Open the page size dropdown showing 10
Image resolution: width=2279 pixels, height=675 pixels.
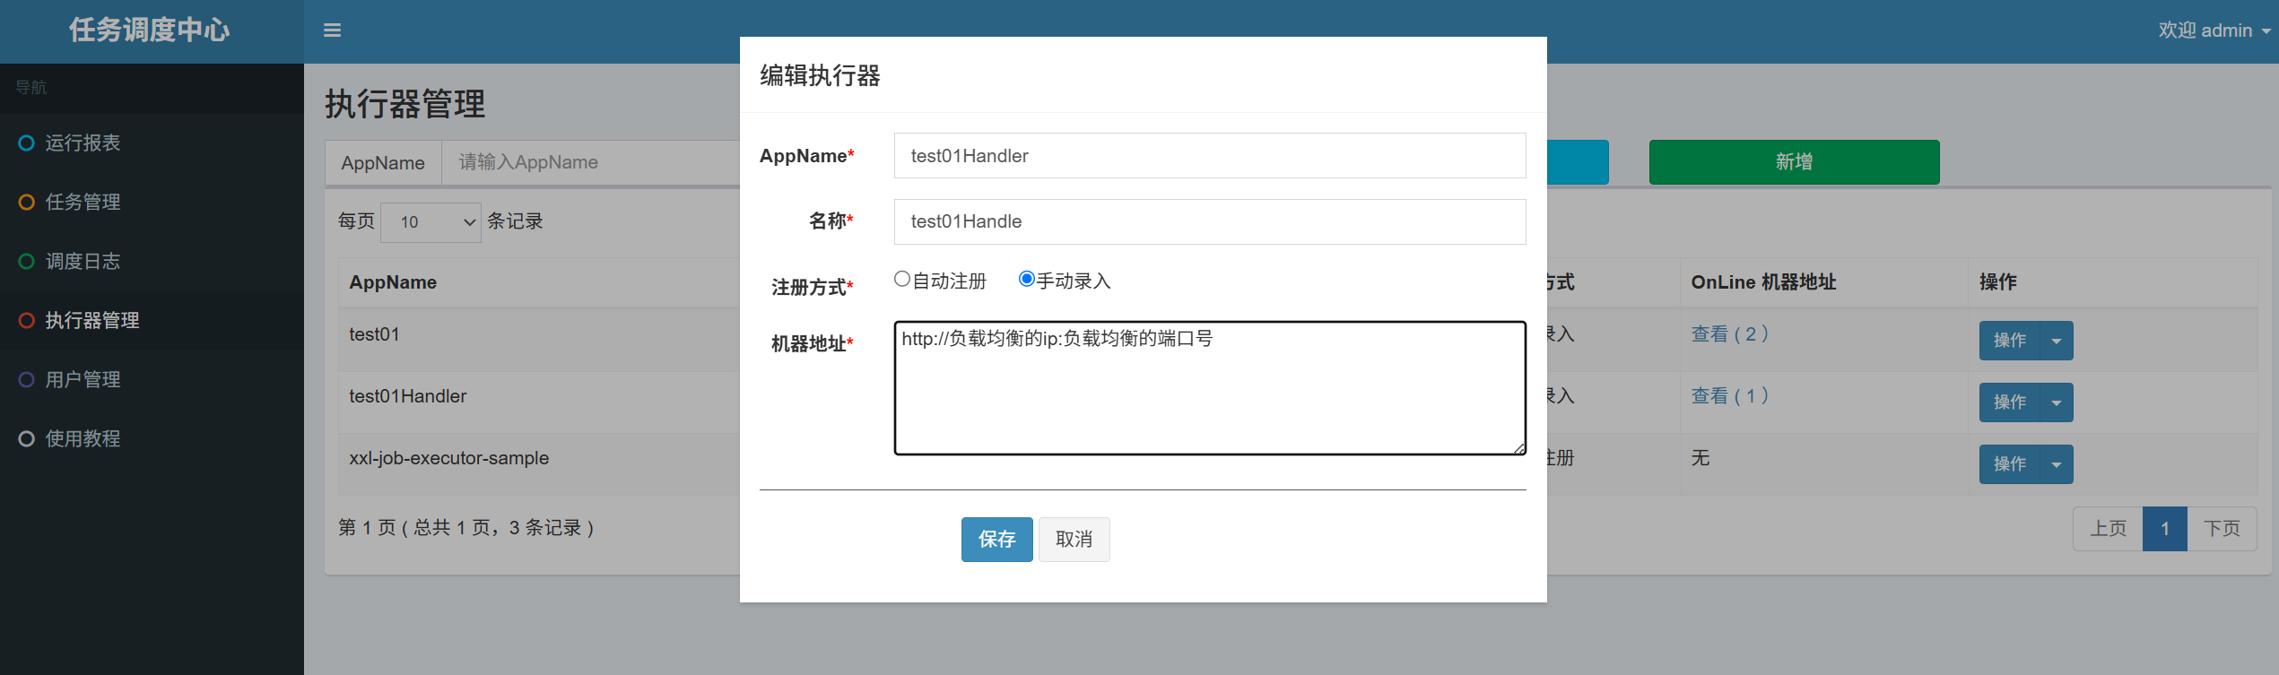coord(431,222)
